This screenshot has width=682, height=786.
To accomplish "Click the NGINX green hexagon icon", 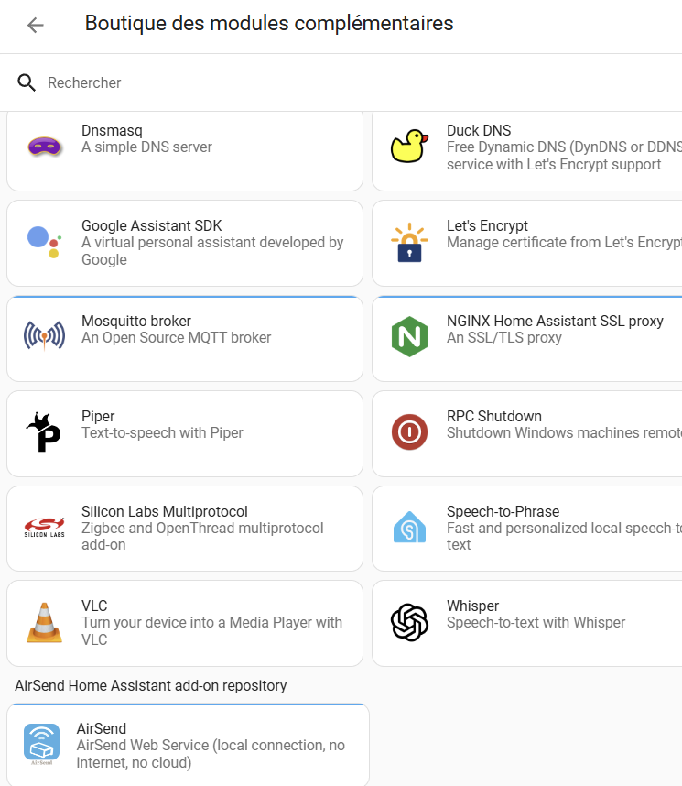I will [409, 336].
